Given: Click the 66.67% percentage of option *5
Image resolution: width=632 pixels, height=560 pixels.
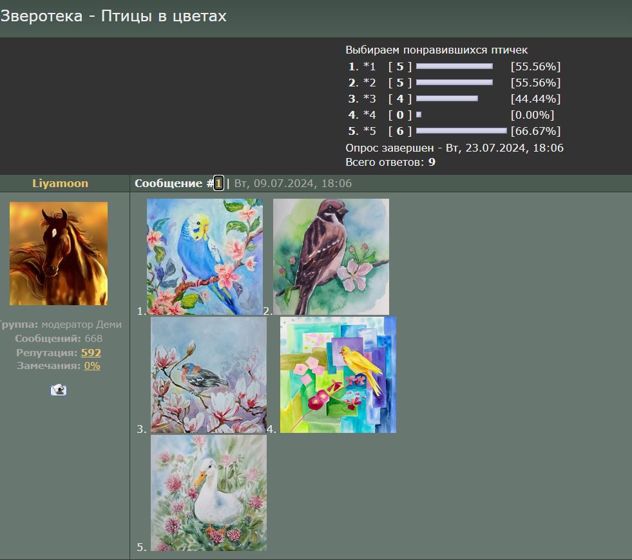Looking at the screenshot, I should [x=535, y=131].
